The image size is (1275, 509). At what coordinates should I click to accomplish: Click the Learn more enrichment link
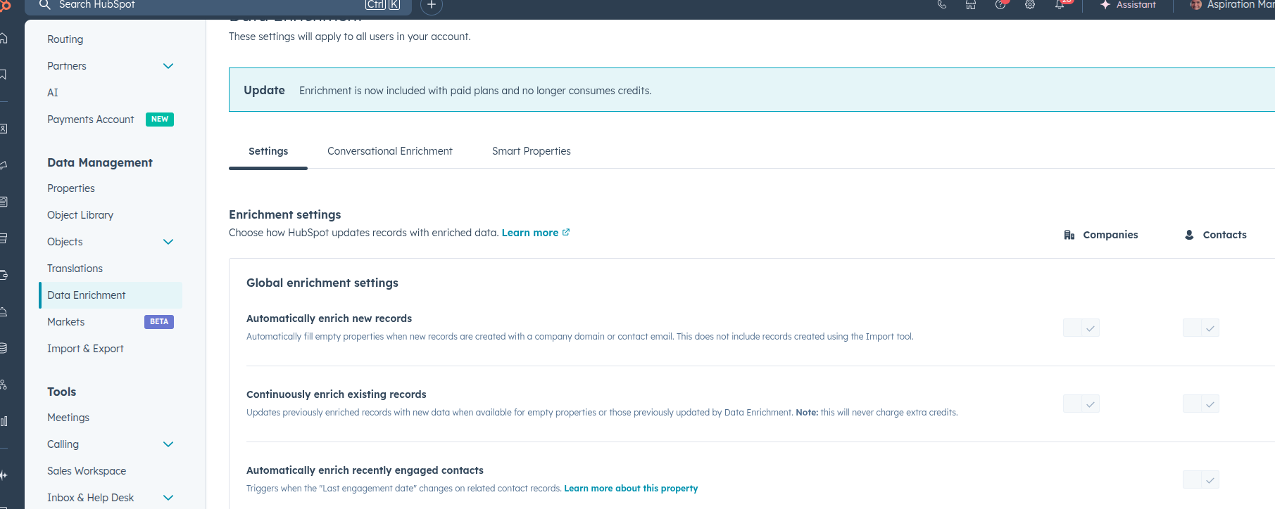(x=536, y=233)
